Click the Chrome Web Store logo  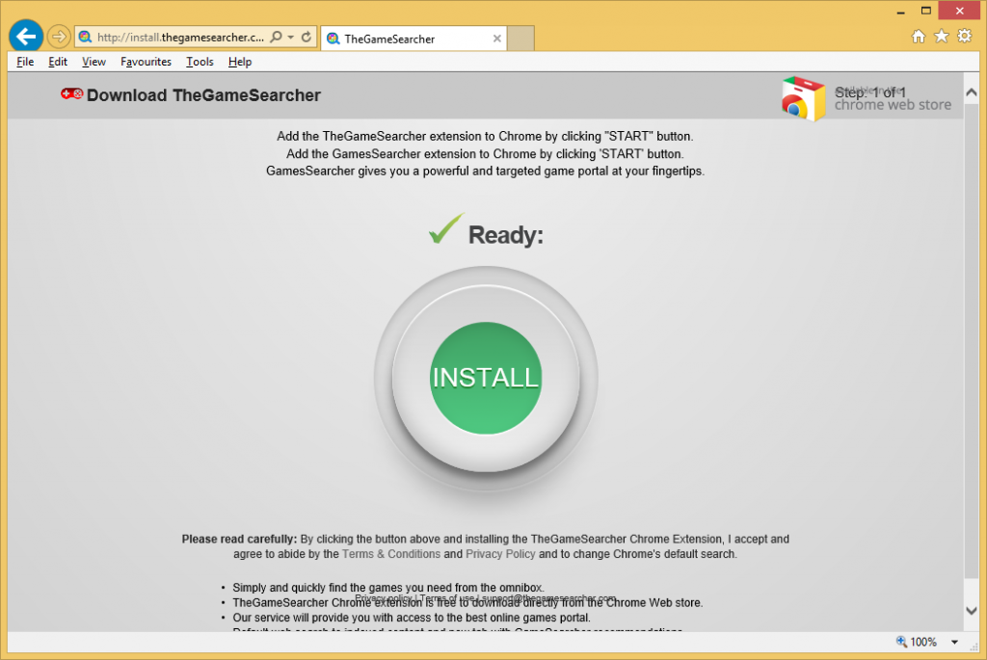click(x=802, y=98)
